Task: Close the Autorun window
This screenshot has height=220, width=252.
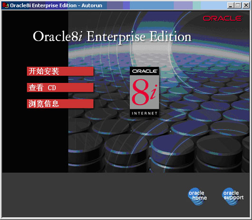Action: pos(246,5)
